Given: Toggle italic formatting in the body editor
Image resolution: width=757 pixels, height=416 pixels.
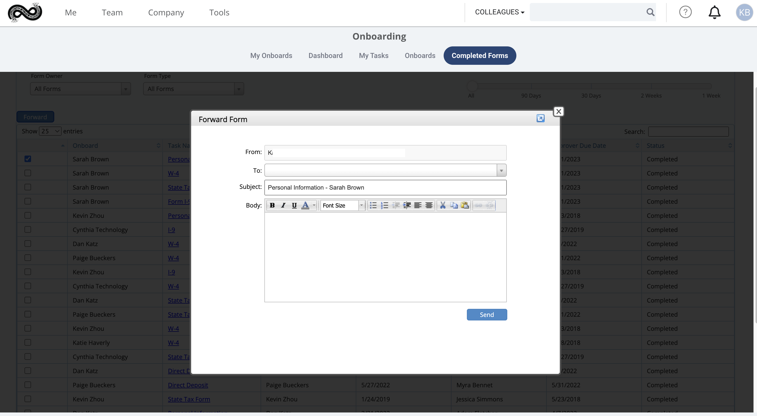Looking at the screenshot, I should 283,205.
